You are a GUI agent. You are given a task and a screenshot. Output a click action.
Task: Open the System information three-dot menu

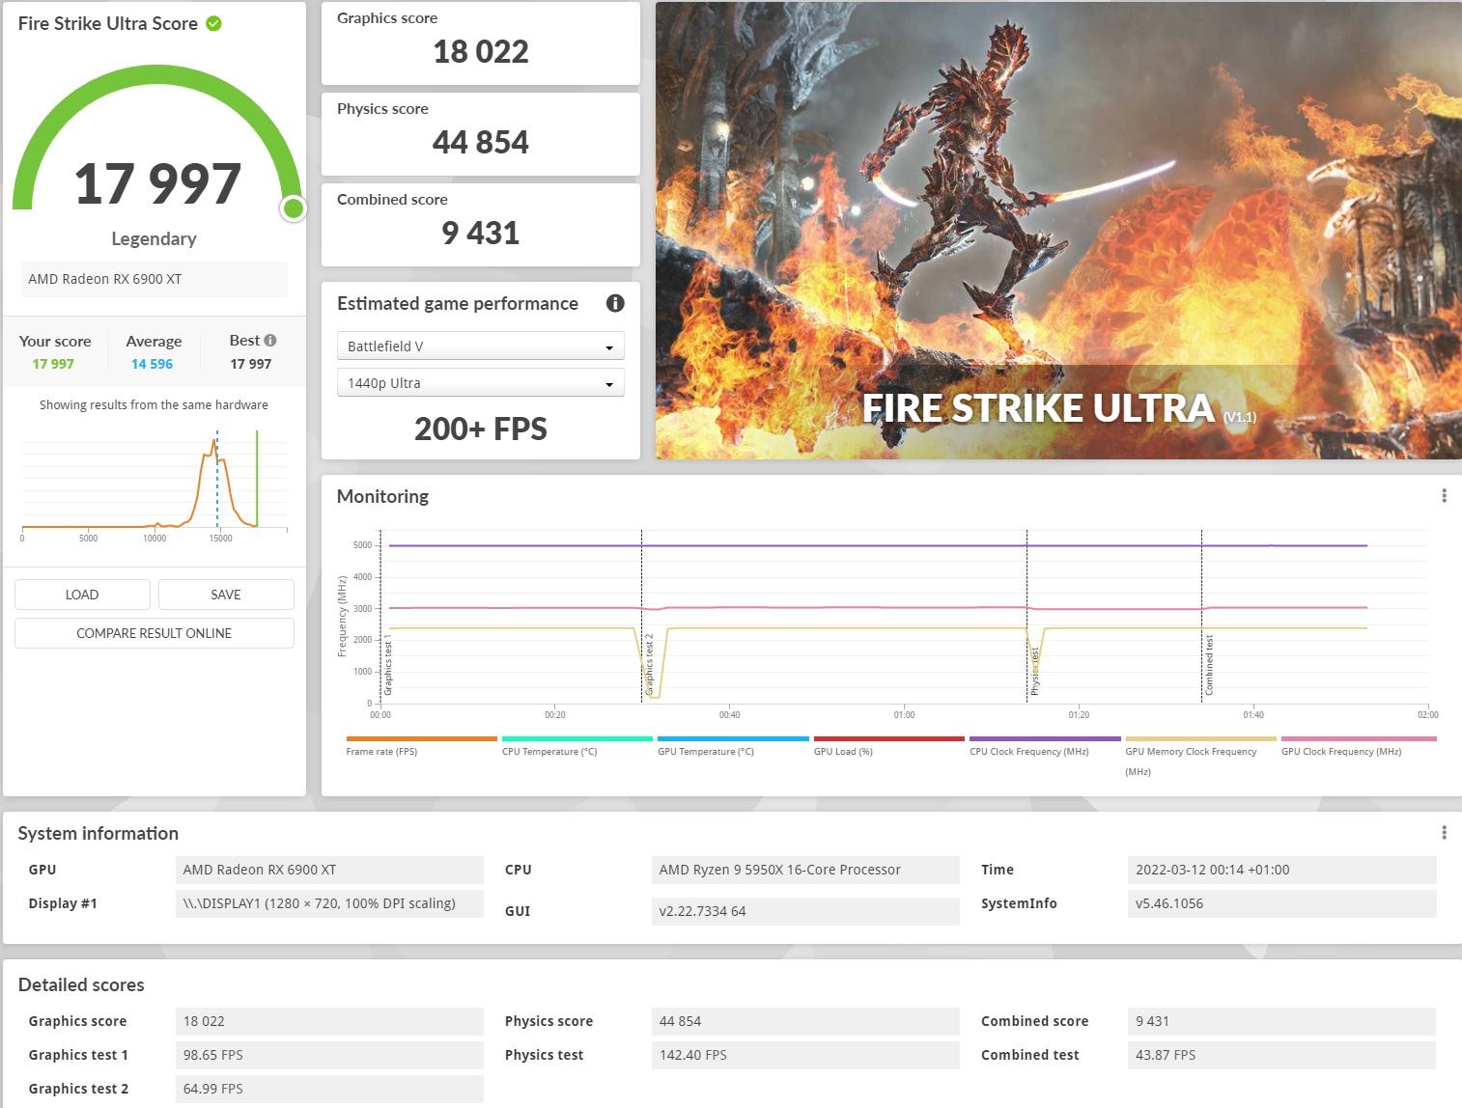coord(1444,833)
